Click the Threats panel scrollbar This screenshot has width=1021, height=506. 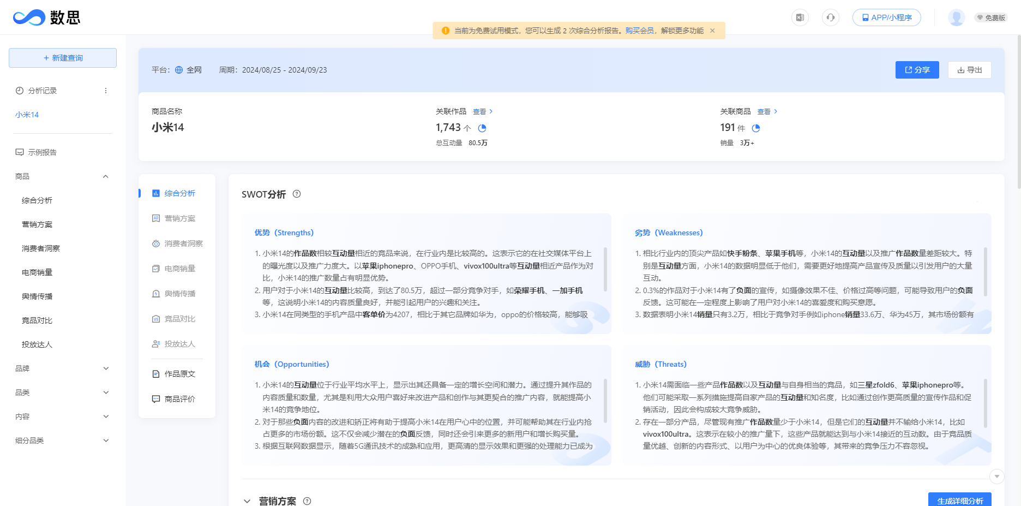tap(986, 403)
